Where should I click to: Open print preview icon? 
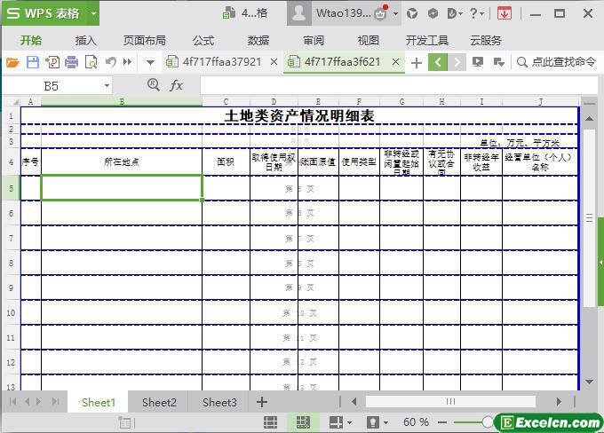[91, 62]
